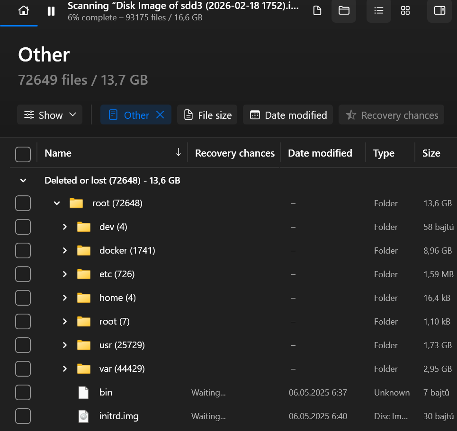457x431 pixels.
Task: Tick the select-all checkbox in header
Action: pyautogui.click(x=23, y=154)
